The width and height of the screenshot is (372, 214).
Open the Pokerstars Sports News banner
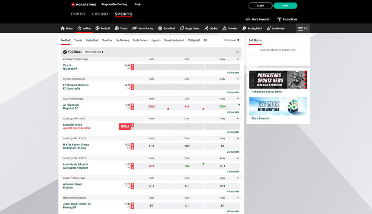coord(278,80)
